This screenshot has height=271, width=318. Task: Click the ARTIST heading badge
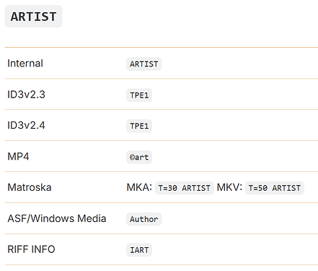[33, 17]
